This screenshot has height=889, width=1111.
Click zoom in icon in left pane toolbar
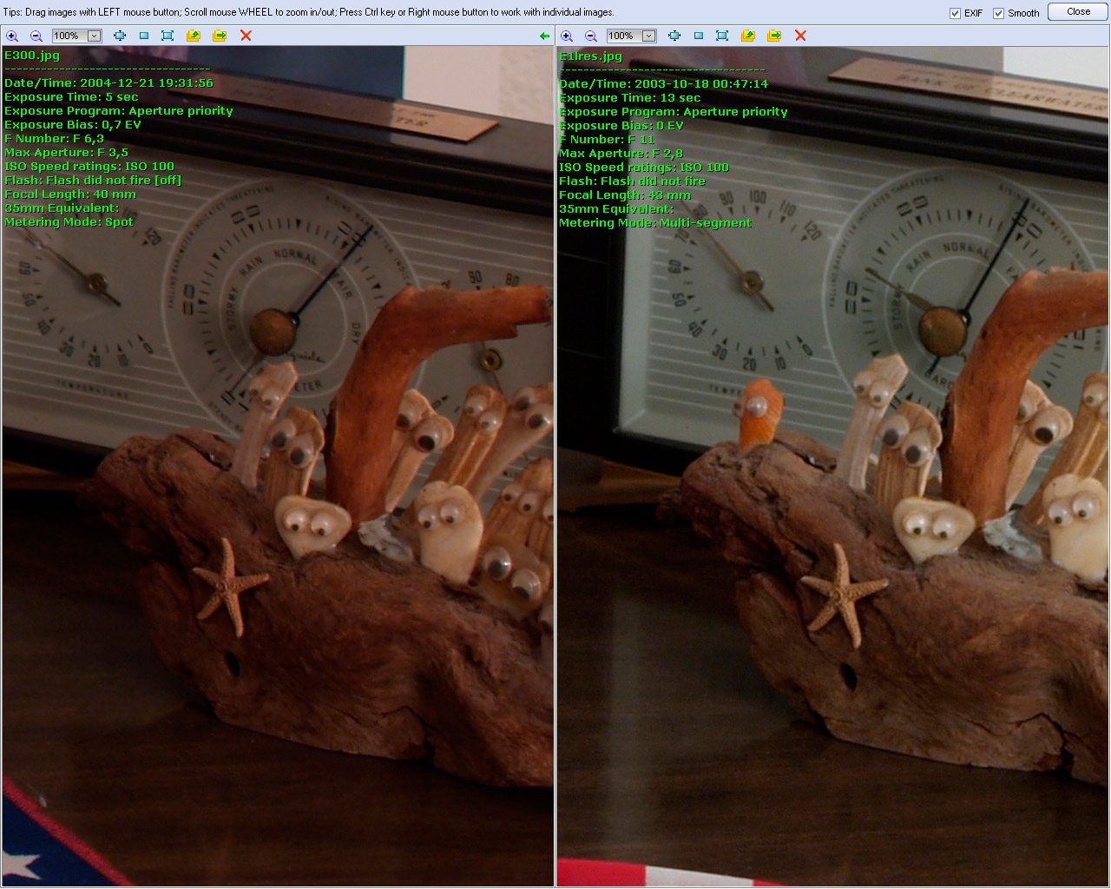[x=12, y=36]
